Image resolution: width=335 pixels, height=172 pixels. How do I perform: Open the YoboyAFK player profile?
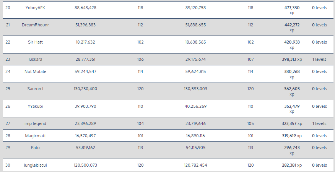(35, 8)
